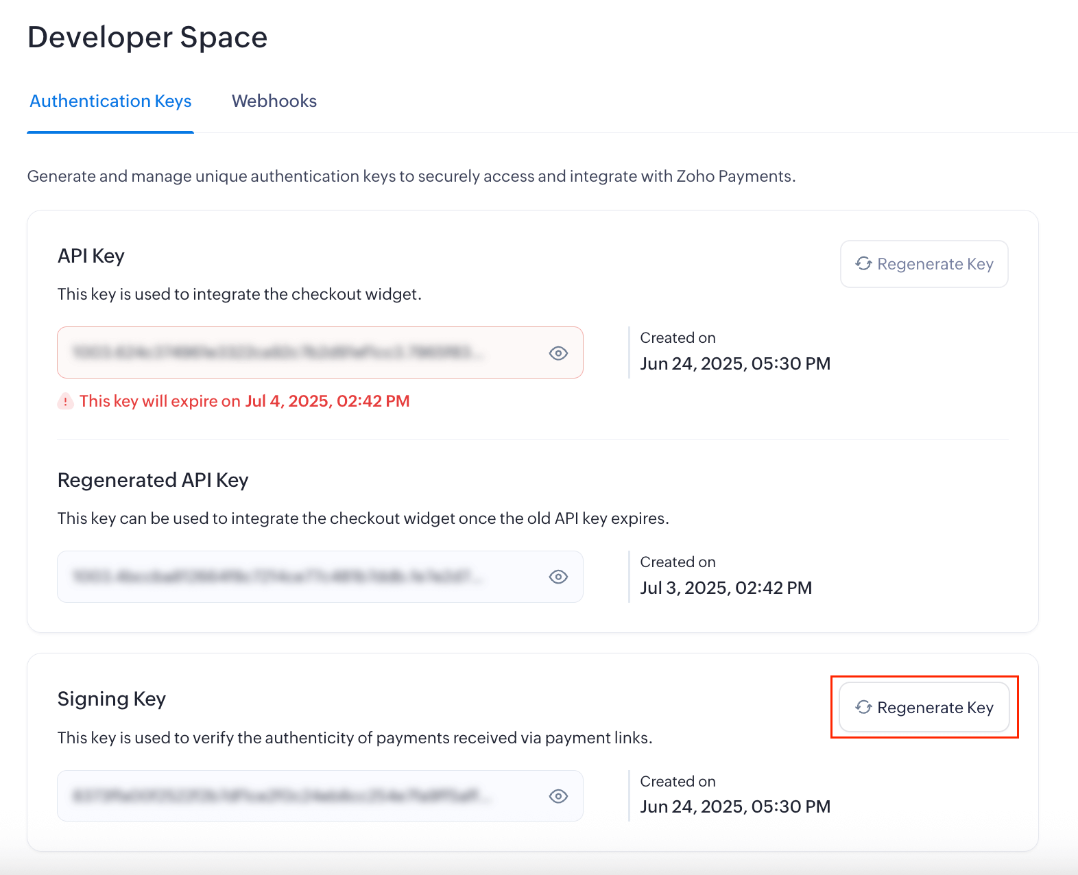This screenshot has width=1078, height=875.
Task: Click the key expiry date Jul 4, 2025
Action: [x=327, y=402]
